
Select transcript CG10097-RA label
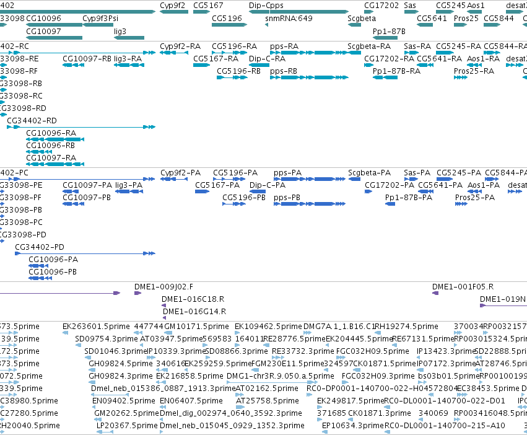click(x=51, y=158)
